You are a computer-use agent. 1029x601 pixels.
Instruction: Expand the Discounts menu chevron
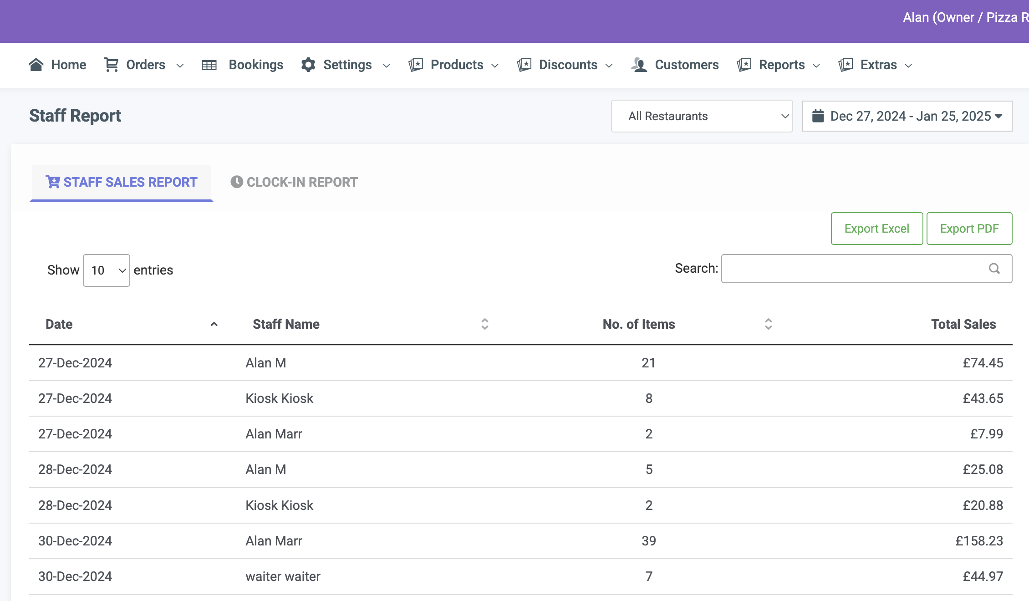pos(609,66)
